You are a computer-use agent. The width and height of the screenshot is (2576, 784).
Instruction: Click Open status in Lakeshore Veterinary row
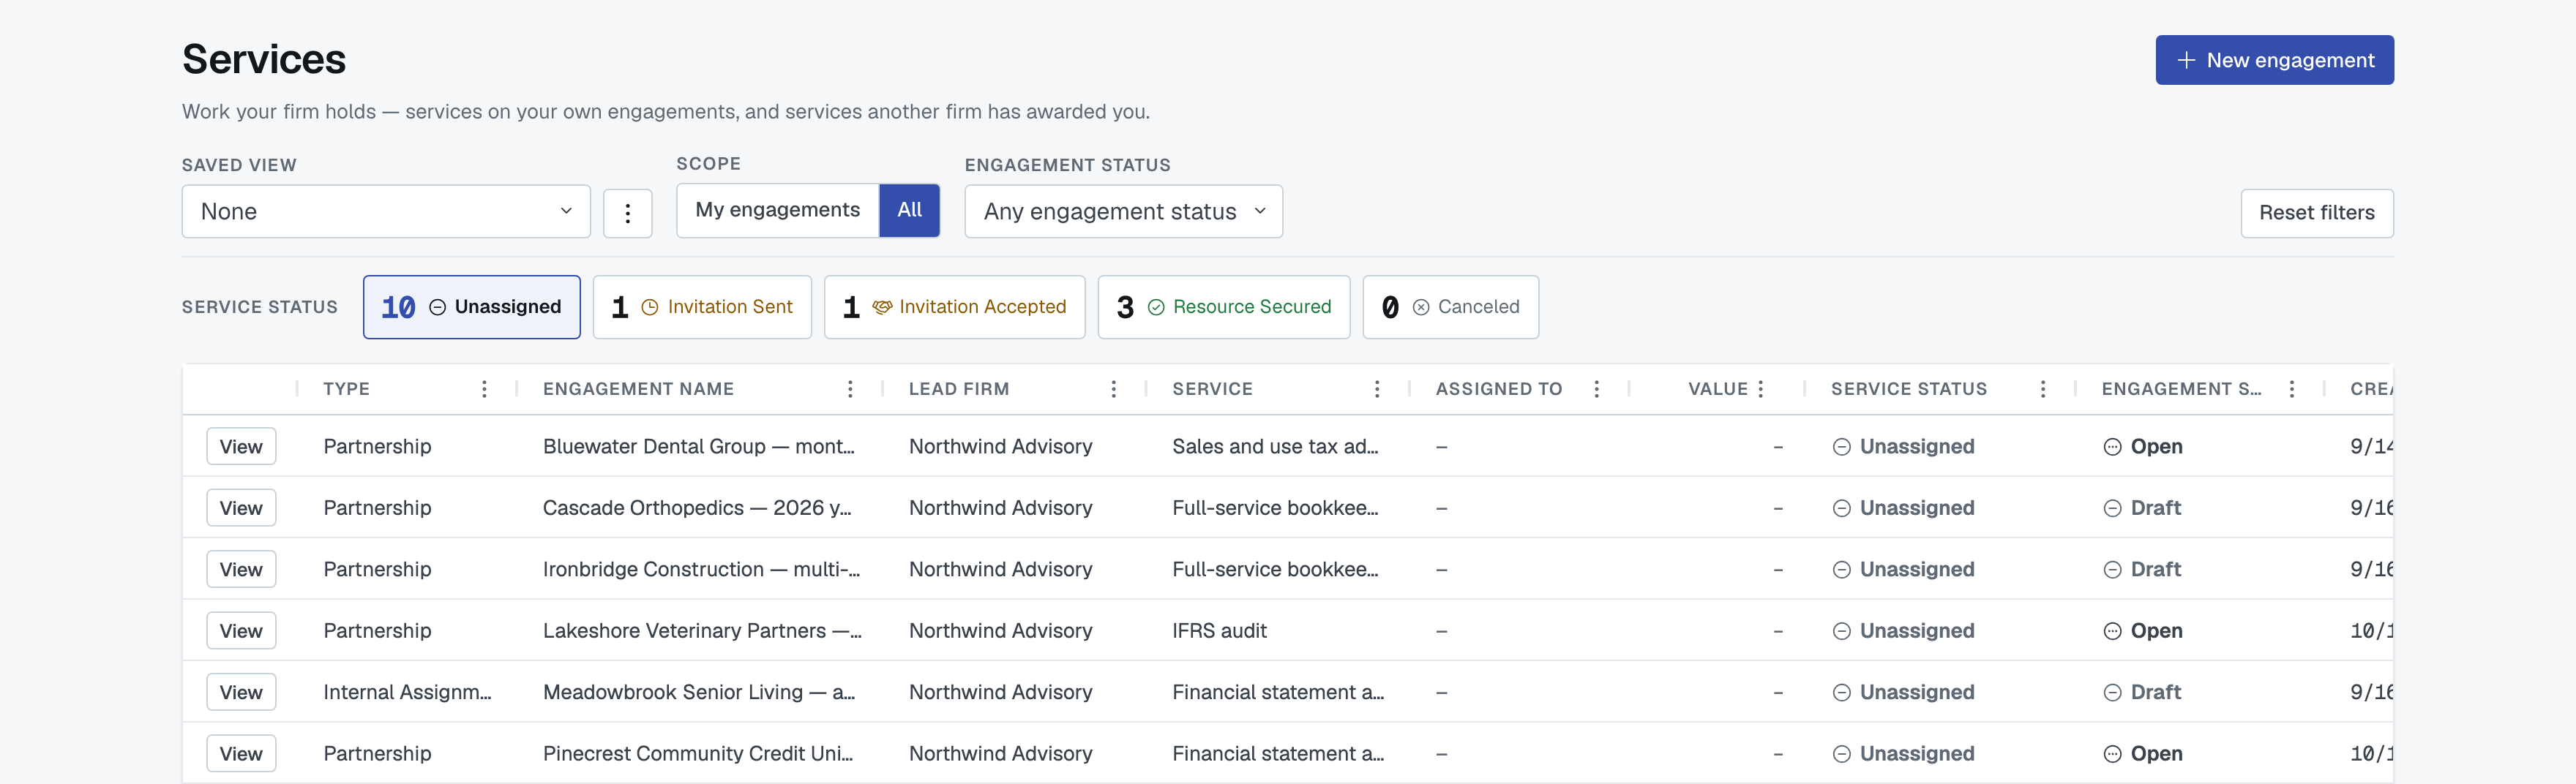click(2143, 631)
